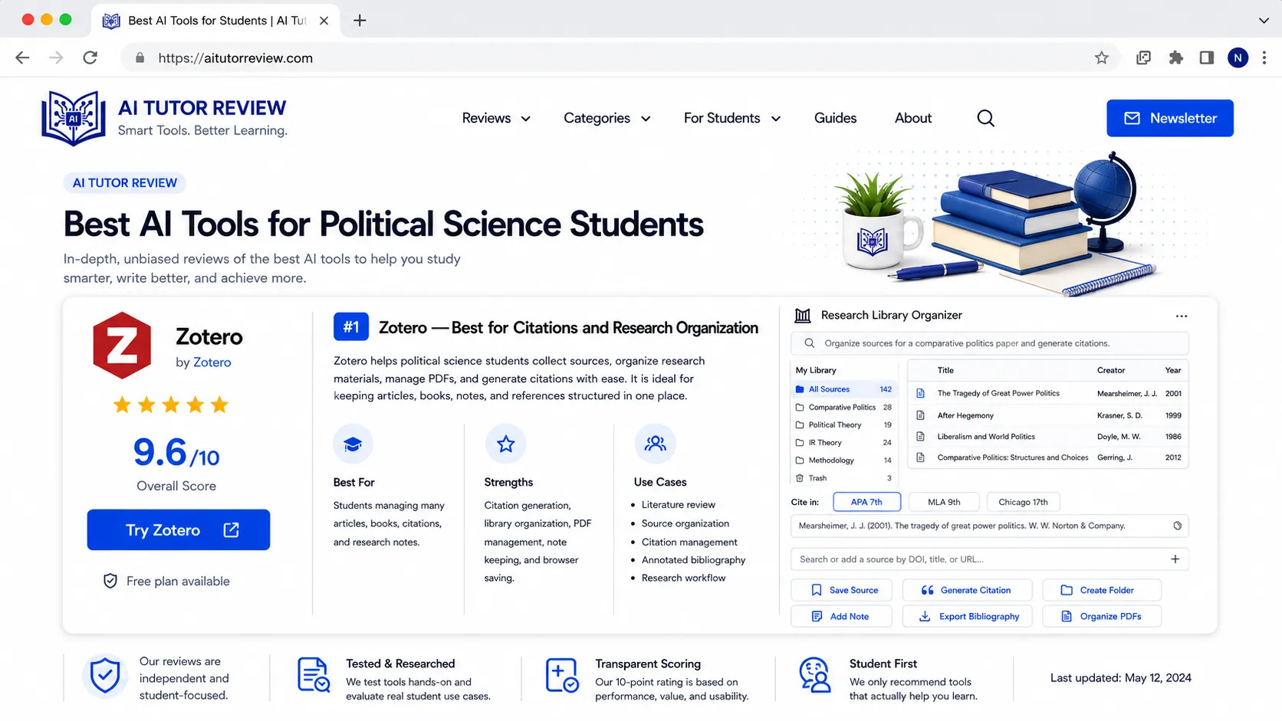
Task: Toggle the browser side panel icon
Action: (1207, 57)
